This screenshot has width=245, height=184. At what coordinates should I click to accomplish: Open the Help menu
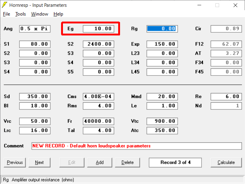(58, 14)
